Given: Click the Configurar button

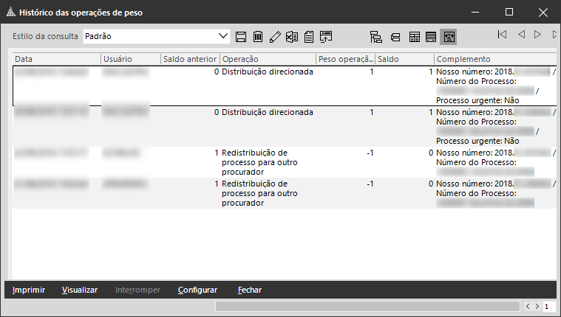Looking at the screenshot, I should [x=197, y=290].
